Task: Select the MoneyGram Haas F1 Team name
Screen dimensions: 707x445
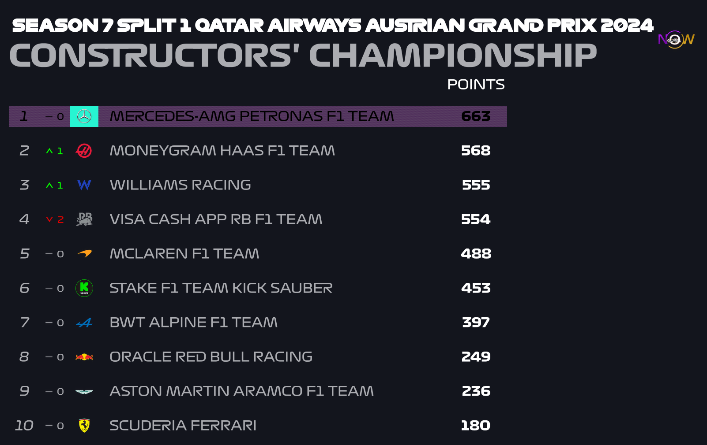Action: (x=222, y=151)
